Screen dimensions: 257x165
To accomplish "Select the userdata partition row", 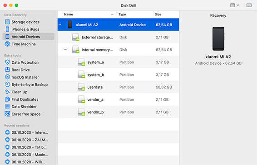I will tap(119, 87).
